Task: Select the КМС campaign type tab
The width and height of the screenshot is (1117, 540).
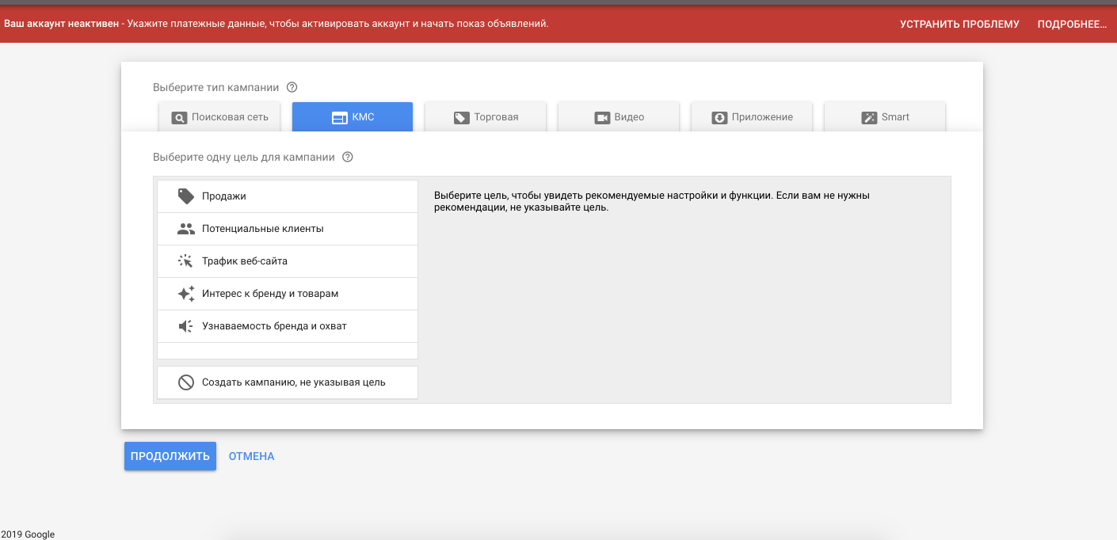Action: point(353,117)
